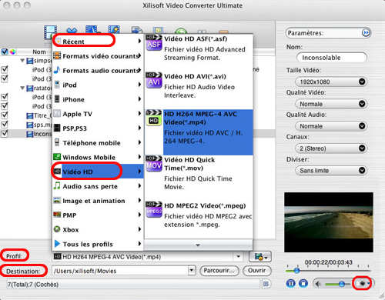Open the Qualité Audio dropdown
This screenshot has width=385, height=300.
click(331, 126)
